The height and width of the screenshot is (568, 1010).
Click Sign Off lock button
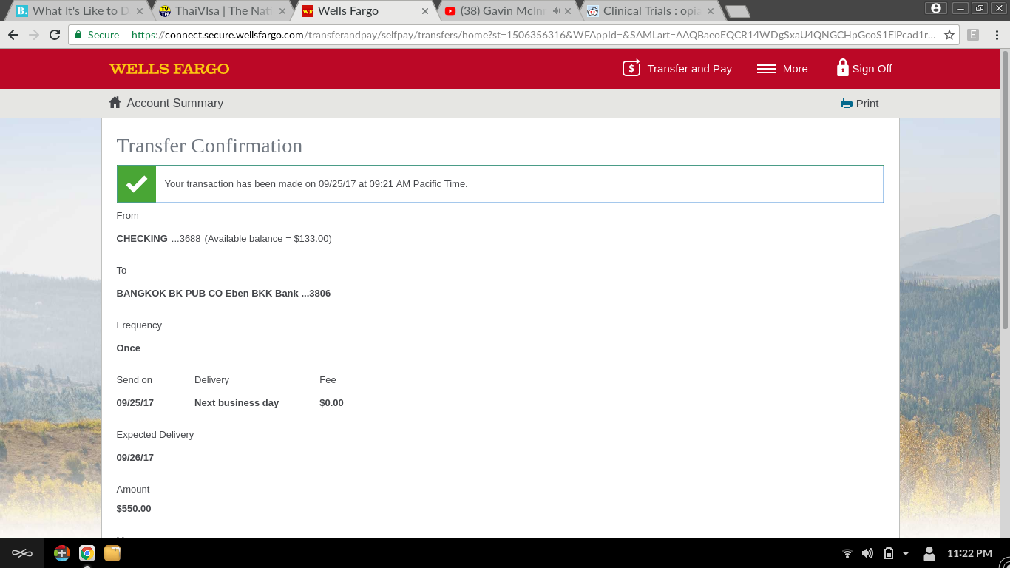(x=864, y=68)
